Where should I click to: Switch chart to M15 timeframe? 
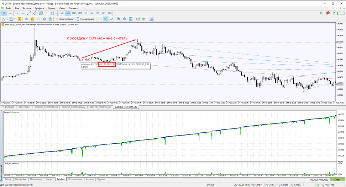tap(74, 13)
